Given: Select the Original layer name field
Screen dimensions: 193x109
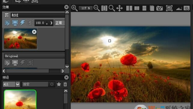Looking at the screenshot, I should click(x=35, y=56).
